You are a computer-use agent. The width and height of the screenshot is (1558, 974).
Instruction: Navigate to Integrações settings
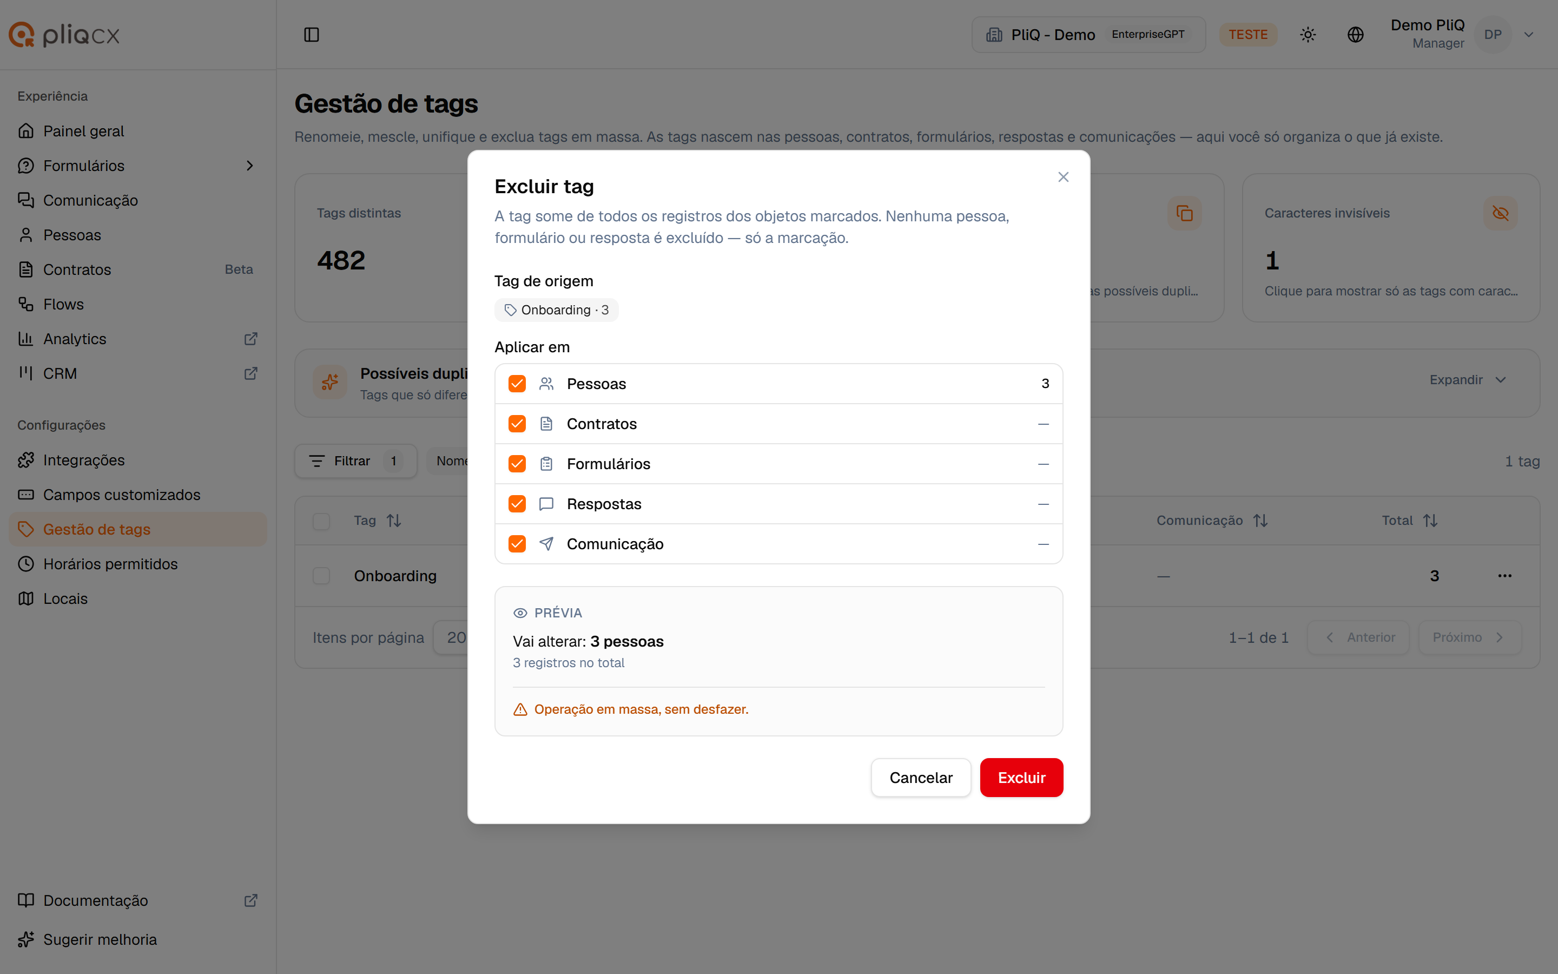[137, 460]
